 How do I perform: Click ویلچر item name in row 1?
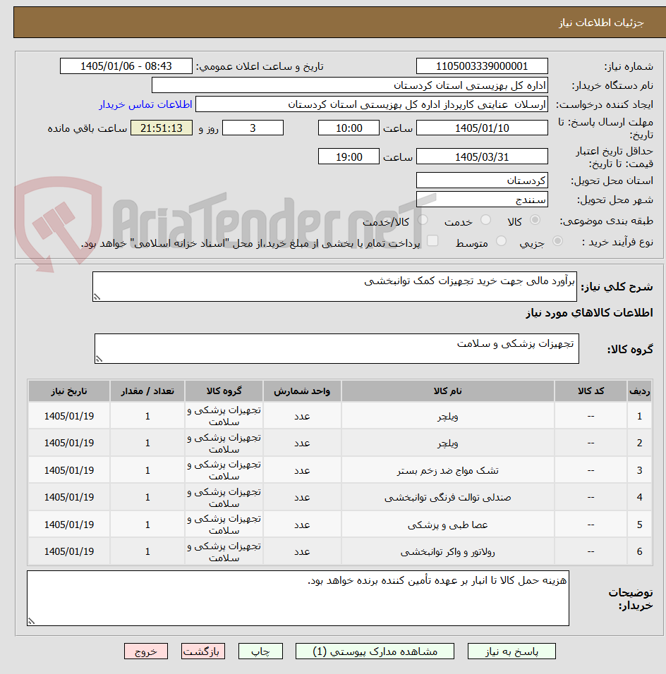pos(447,416)
